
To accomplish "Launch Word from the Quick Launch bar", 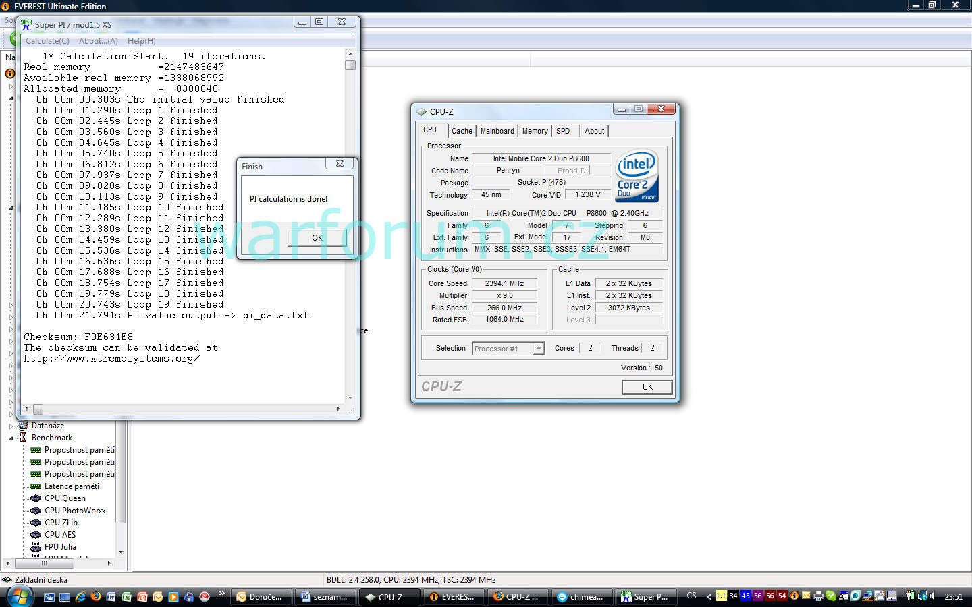I will click(x=111, y=597).
